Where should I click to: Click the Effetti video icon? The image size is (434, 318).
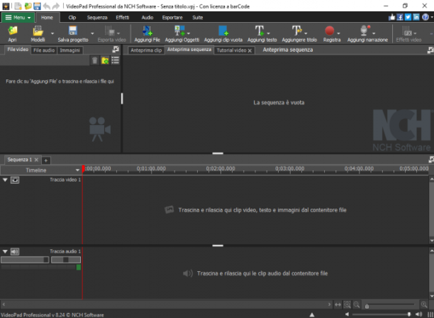pyautogui.click(x=407, y=31)
